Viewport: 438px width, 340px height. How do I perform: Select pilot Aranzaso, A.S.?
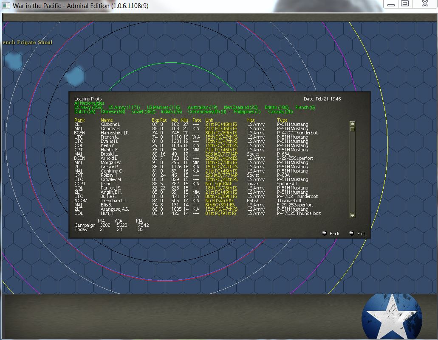[x=115, y=209]
